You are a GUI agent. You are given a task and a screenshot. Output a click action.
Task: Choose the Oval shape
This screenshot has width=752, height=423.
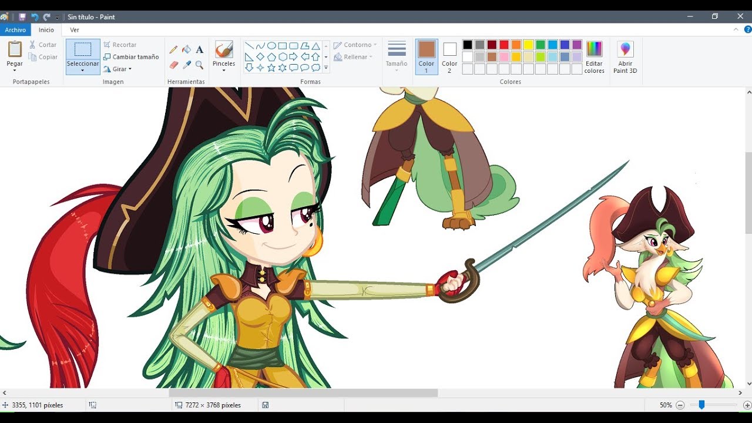tap(271, 46)
